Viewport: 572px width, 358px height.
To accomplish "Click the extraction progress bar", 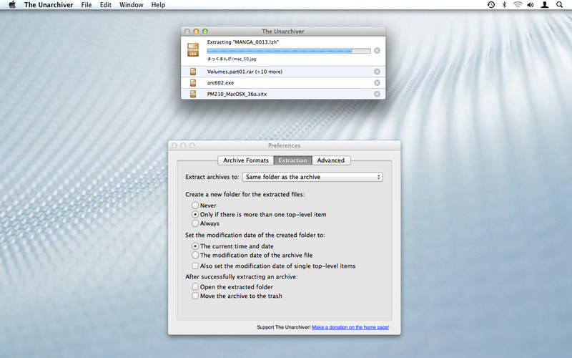I will [x=288, y=51].
